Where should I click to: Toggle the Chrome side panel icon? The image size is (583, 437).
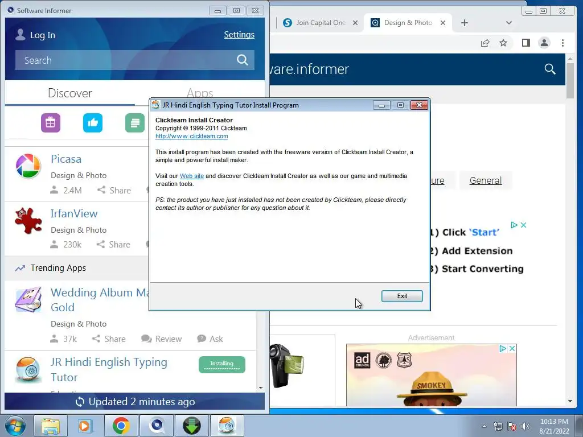pyautogui.click(x=525, y=43)
